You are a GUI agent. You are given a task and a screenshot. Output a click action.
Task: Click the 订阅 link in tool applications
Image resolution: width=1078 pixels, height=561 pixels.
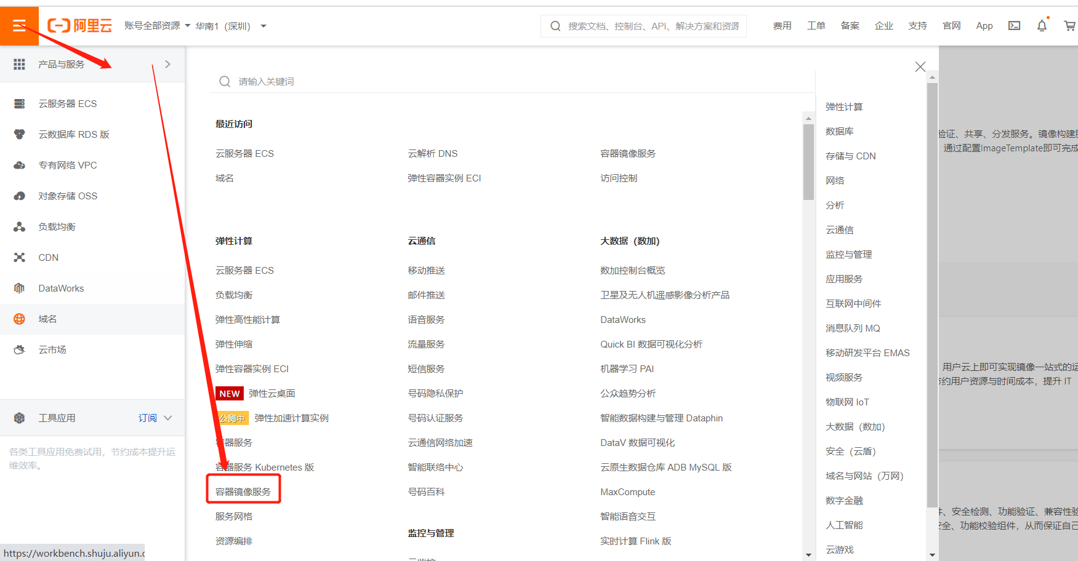[x=148, y=418]
